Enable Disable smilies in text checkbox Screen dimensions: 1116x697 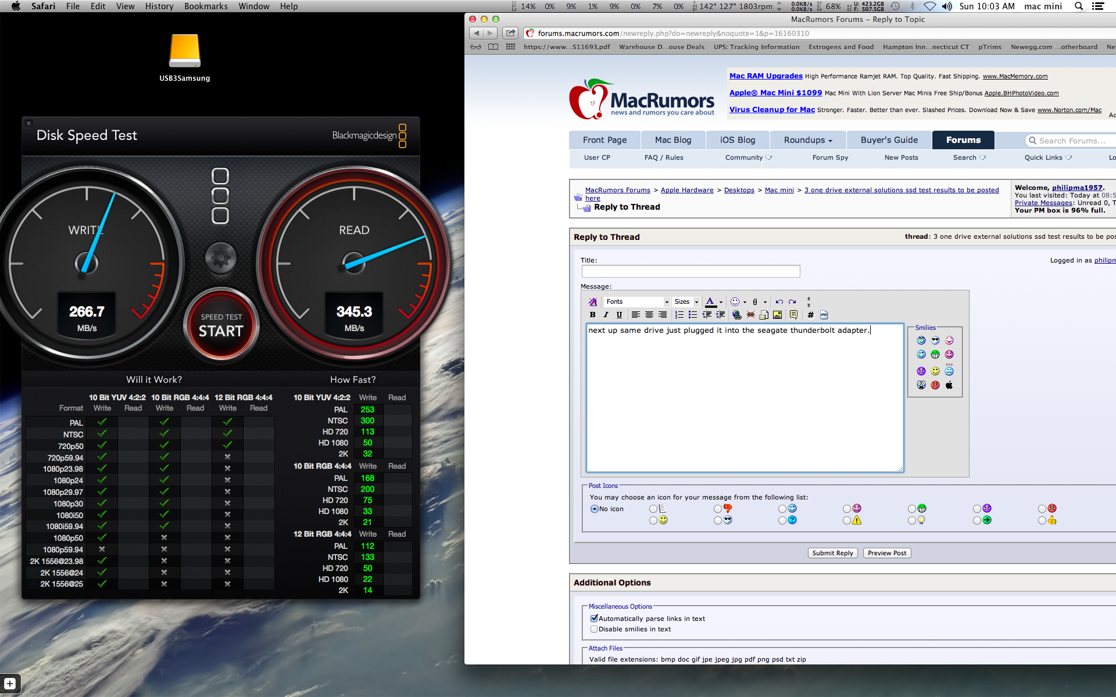[x=594, y=629]
